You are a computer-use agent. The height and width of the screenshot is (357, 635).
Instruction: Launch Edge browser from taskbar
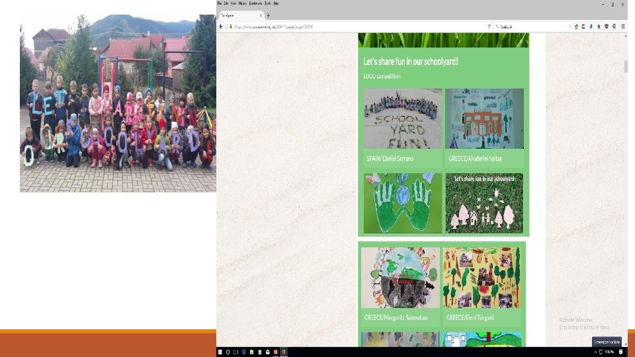[x=244, y=352]
